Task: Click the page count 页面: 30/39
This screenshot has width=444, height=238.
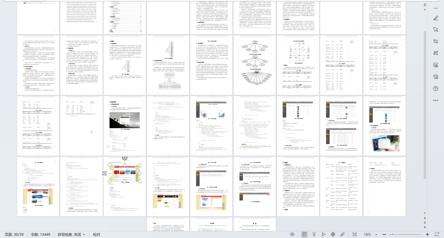Action: pyautogui.click(x=14, y=235)
